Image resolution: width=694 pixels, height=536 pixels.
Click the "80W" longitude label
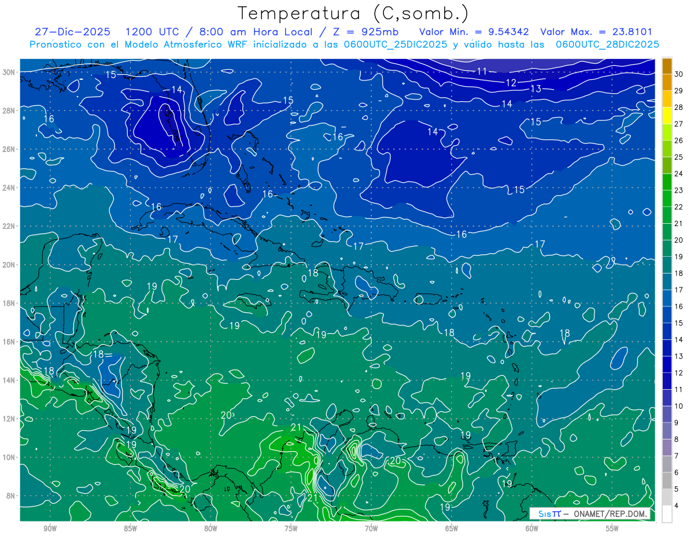coord(211,528)
